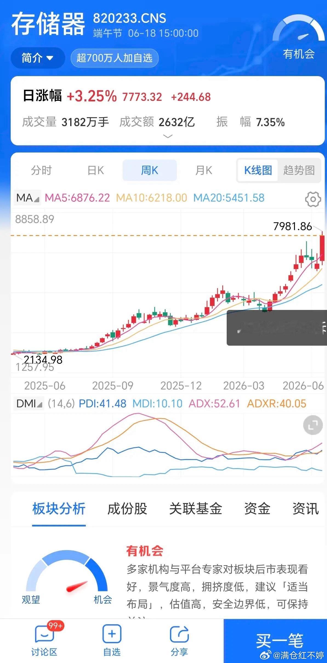Toggle to K线图 view
Viewport: 327px width, 663px height.
click(258, 170)
